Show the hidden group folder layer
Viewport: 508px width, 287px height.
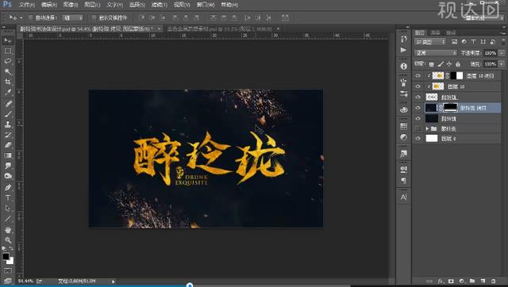pyautogui.click(x=418, y=128)
